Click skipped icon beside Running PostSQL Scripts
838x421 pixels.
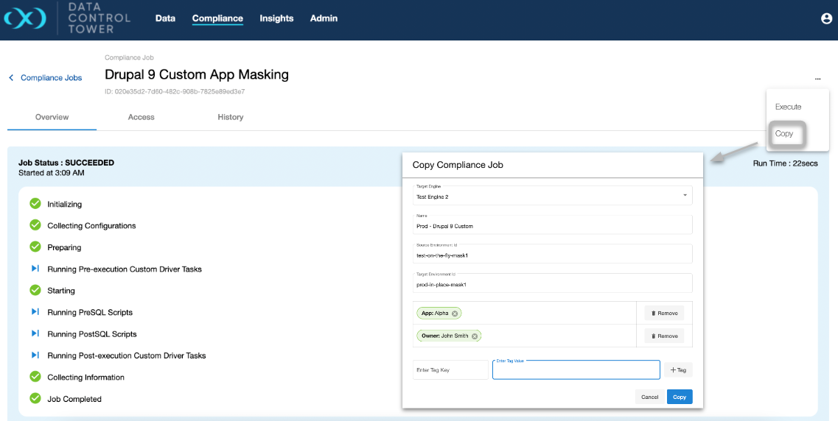tap(35, 333)
